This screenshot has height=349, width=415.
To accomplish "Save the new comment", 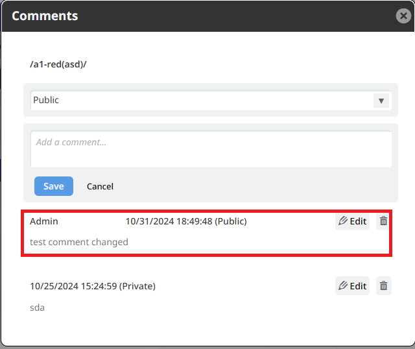I will tap(54, 186).
